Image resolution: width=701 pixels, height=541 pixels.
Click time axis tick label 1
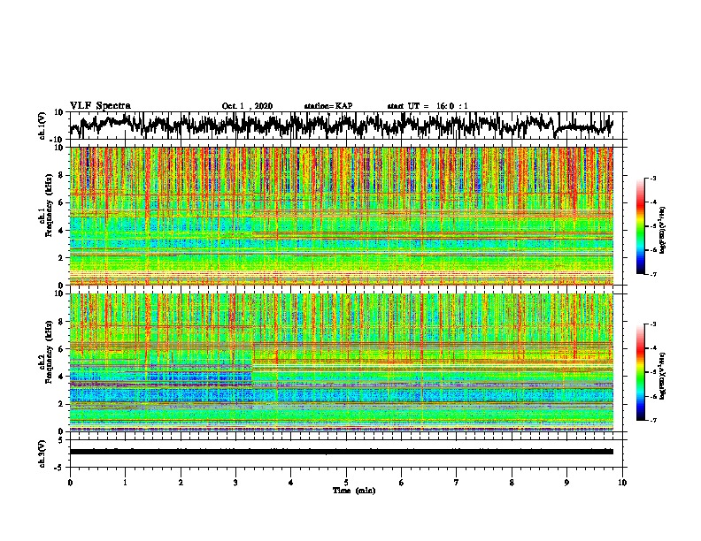point(125,483)
